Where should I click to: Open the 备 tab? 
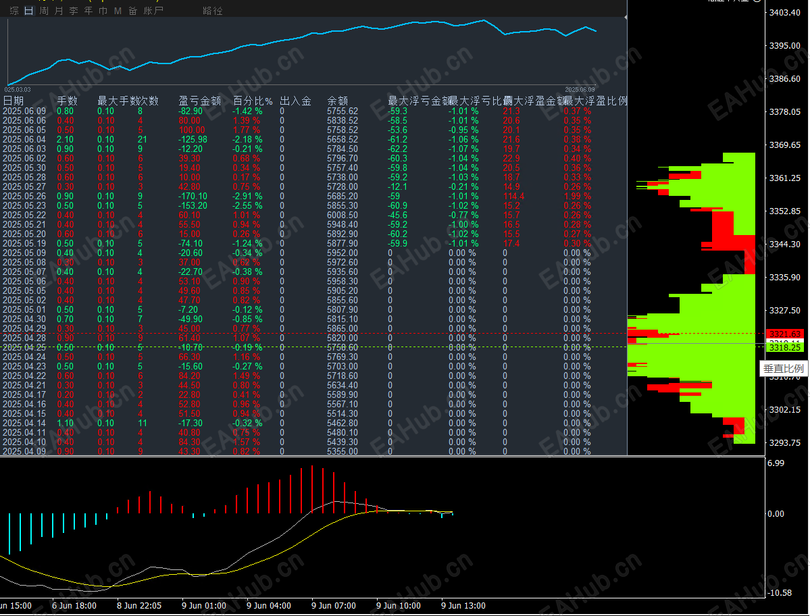pos(133,10)
